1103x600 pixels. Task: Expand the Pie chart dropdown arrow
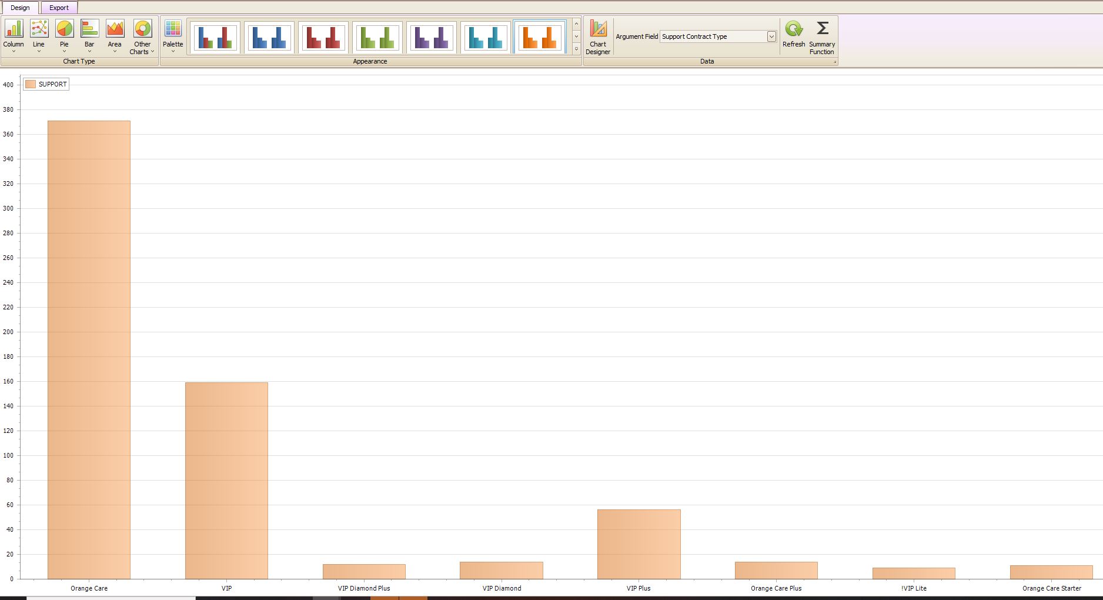tap(64, 52)
